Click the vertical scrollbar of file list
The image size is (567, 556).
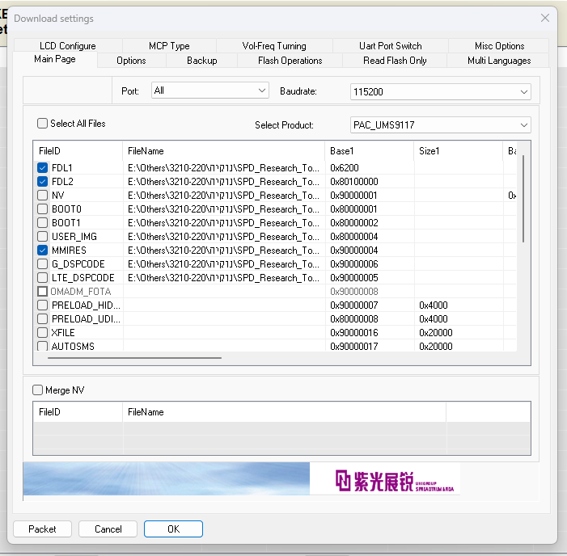tap(523, 199)
